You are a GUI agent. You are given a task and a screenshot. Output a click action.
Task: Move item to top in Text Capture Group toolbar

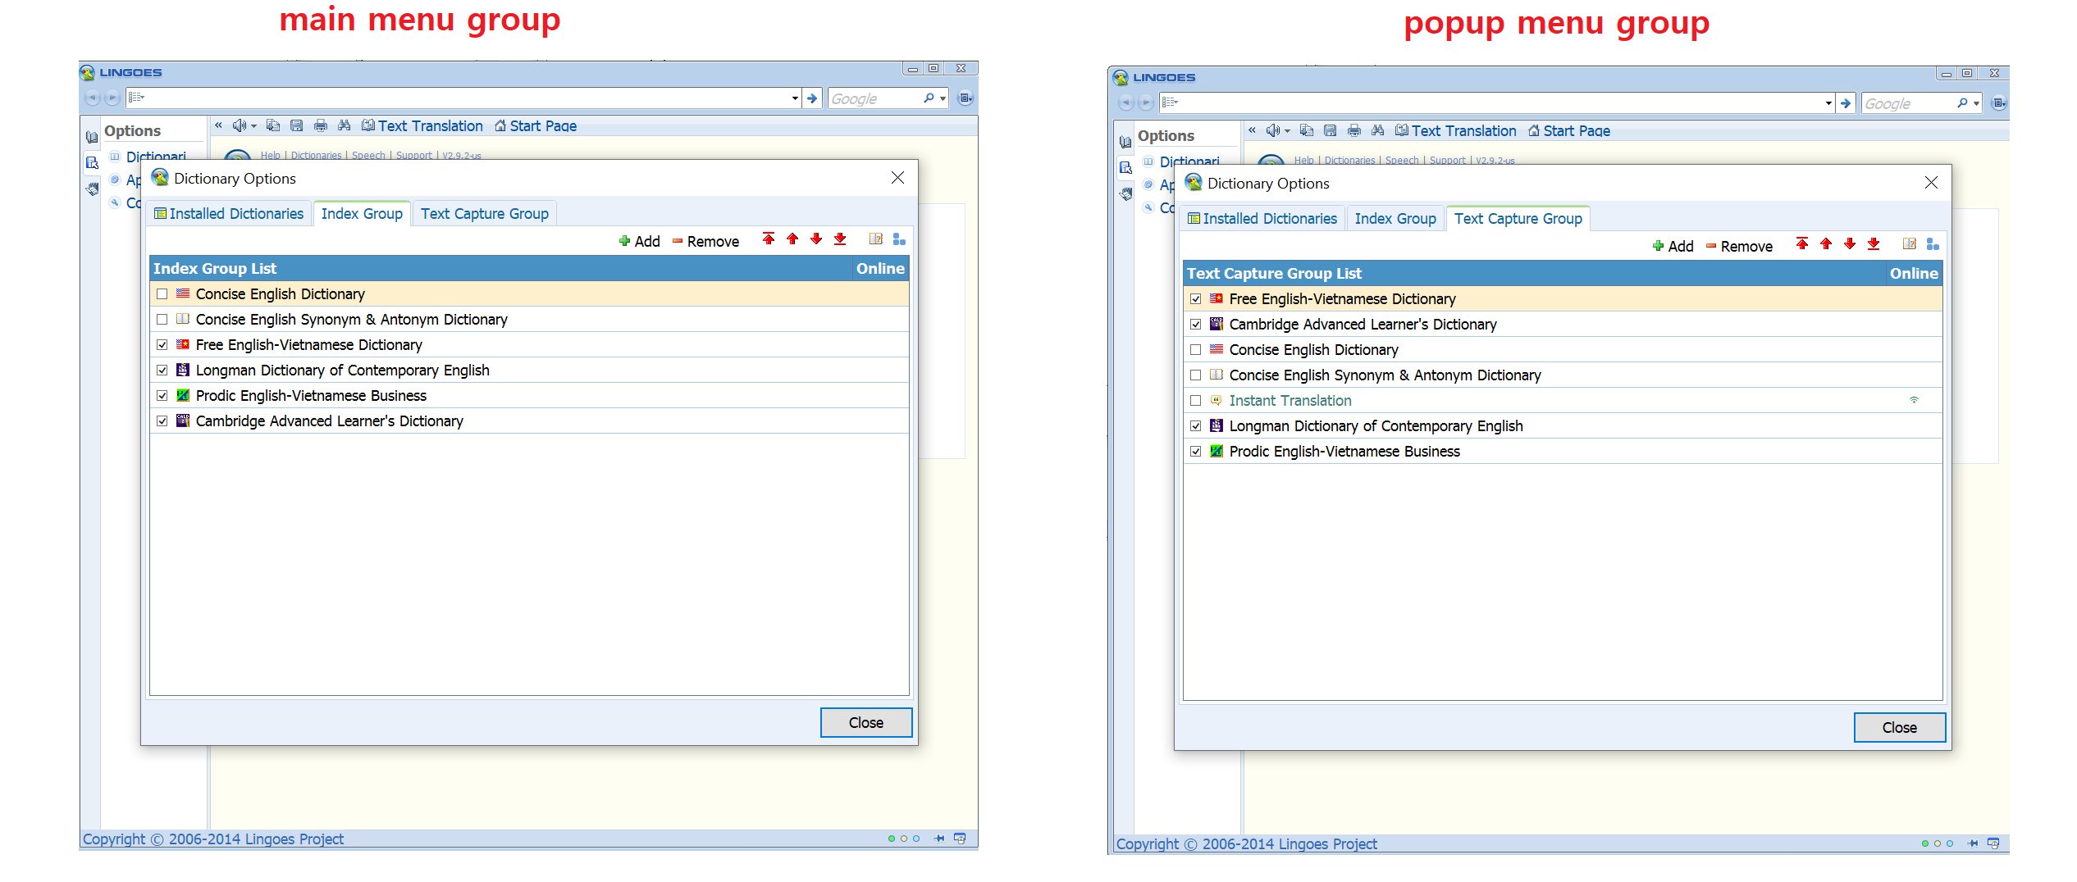click(x=1802, y=244)
